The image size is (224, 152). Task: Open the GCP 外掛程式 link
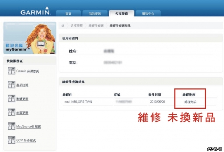tap(26, 140)
